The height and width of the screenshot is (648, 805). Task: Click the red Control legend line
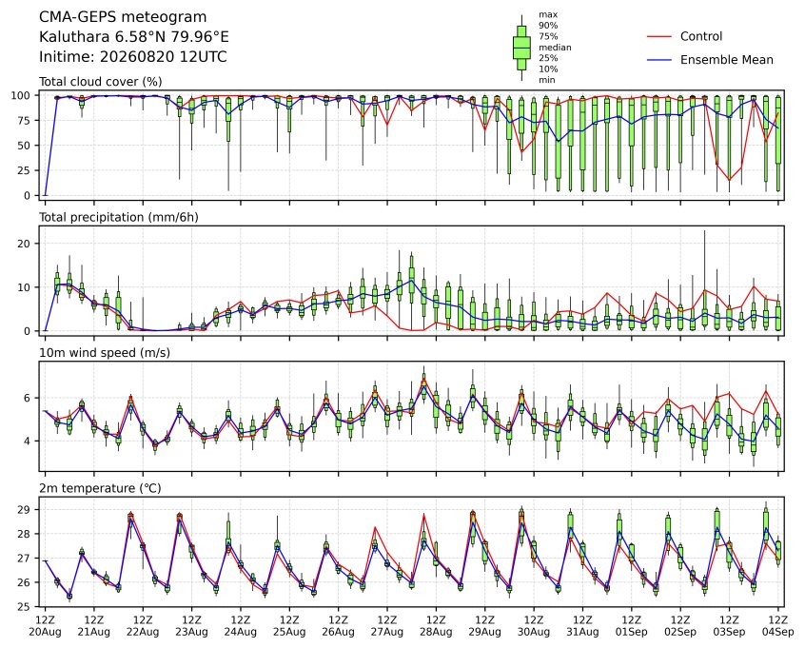[x=659, y=37]
